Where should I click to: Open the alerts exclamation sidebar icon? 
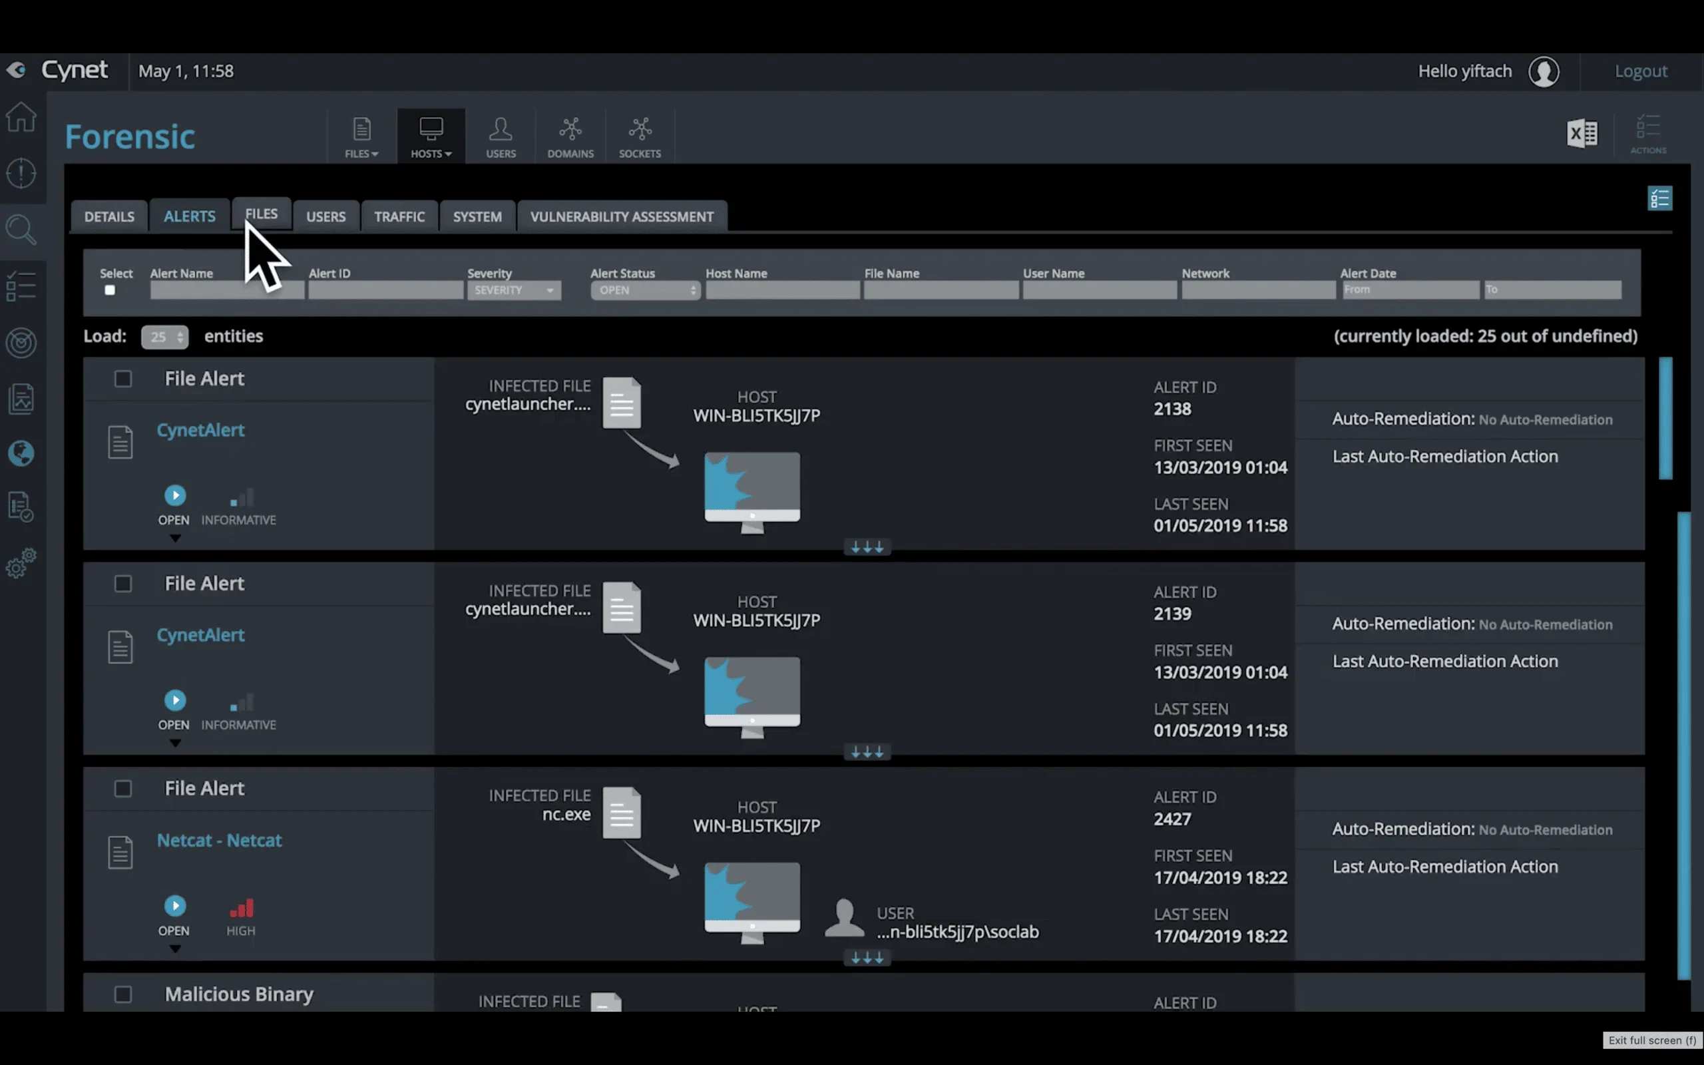21,173
